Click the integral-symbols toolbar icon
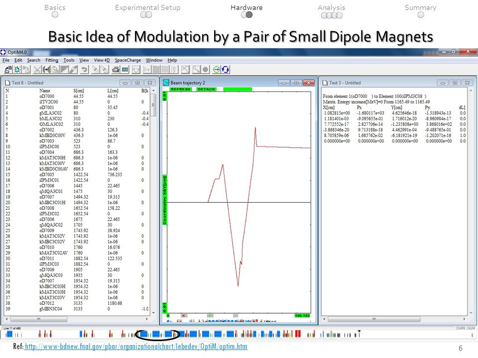 point(174,70)
